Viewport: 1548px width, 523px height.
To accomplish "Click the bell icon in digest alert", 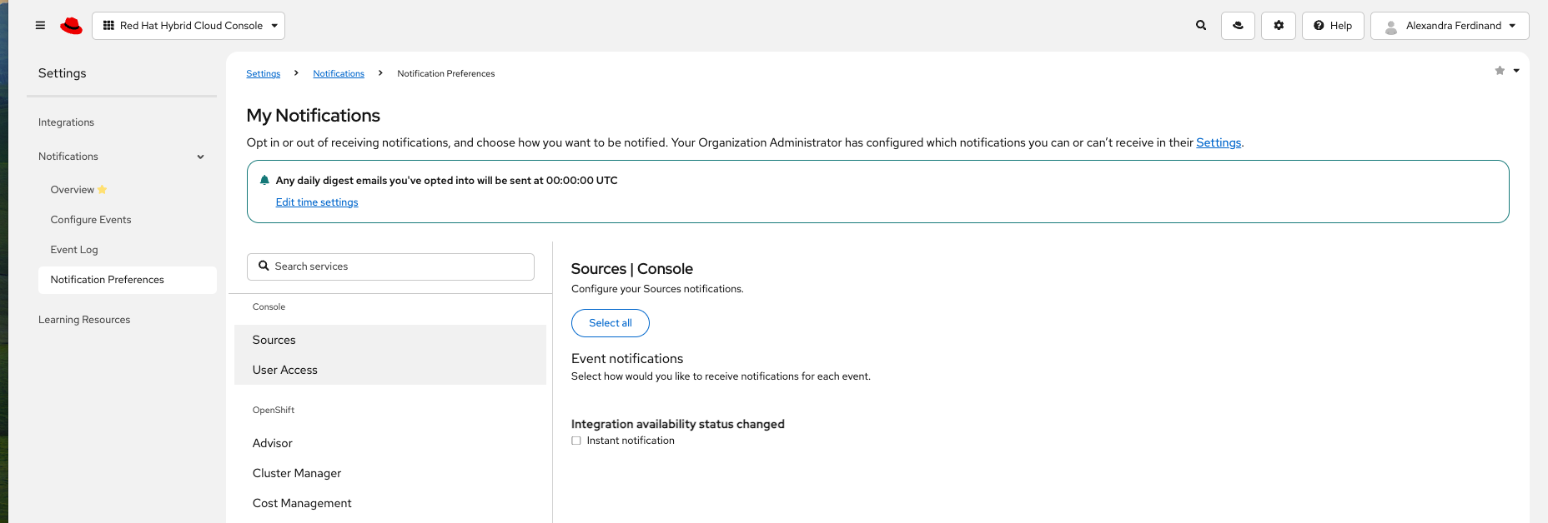I will coord(264,180).
